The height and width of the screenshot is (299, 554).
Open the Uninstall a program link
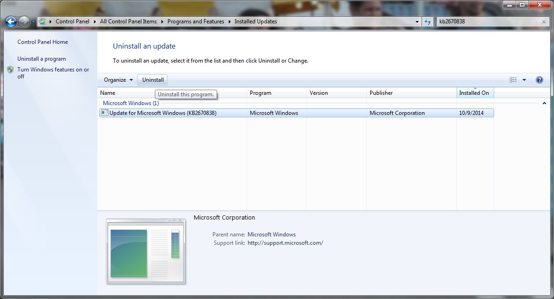[41, 59]
